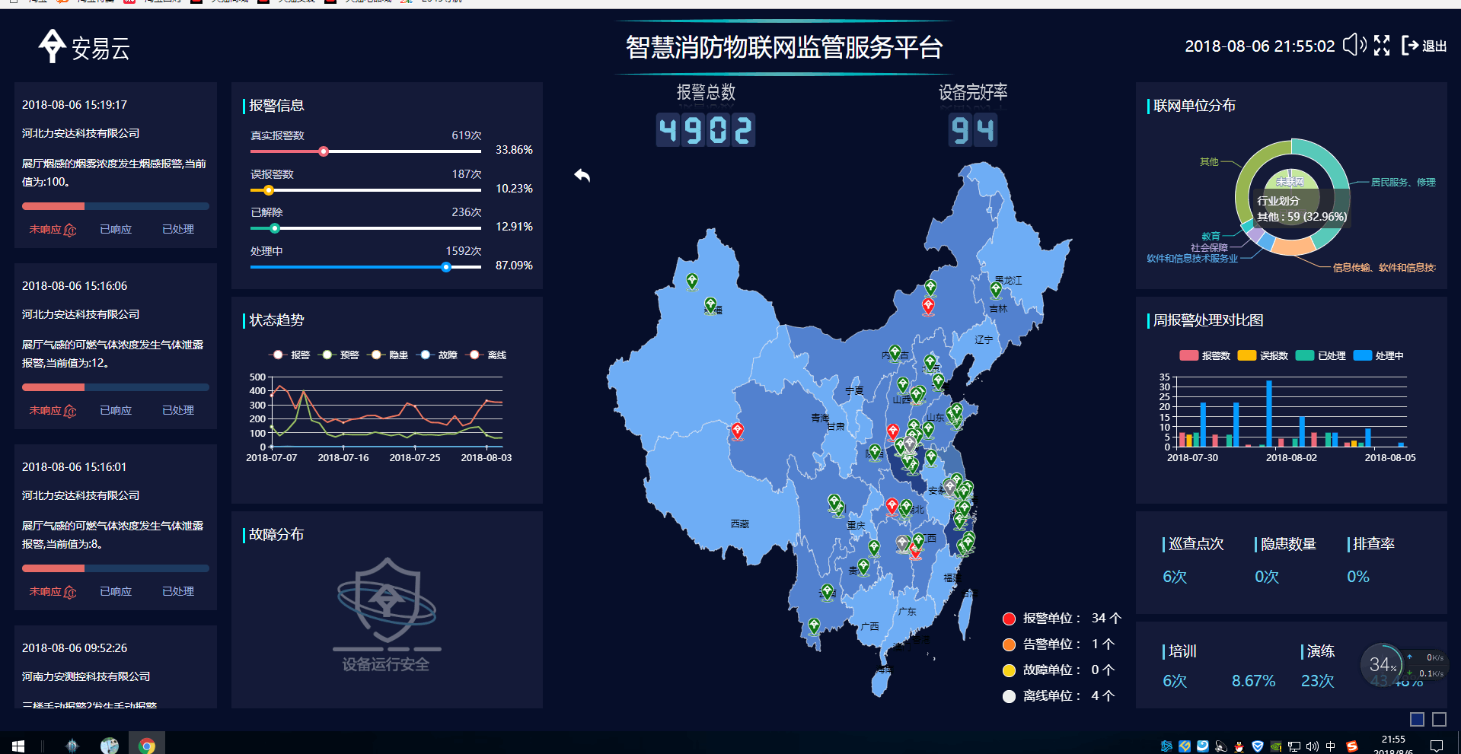
Task: Click the NVIDIA tray icon
Action: 1276,746
